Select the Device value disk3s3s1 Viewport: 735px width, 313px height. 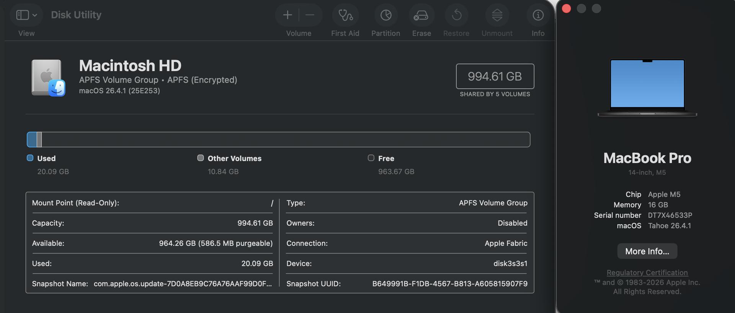coord(510,264)
